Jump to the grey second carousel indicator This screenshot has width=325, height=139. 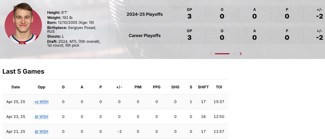tap(234, 54)
